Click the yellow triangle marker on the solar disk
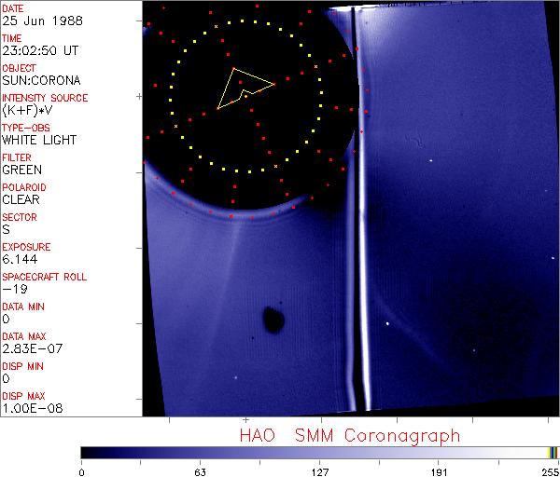 [x=243, y=87]
